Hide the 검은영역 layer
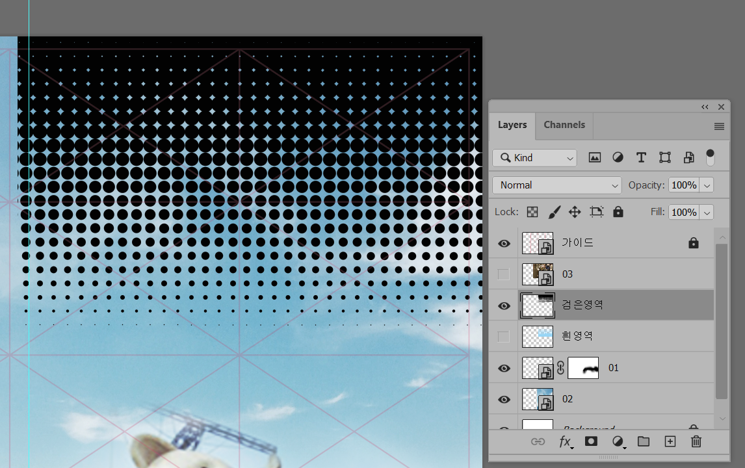 tap(504, 305)
